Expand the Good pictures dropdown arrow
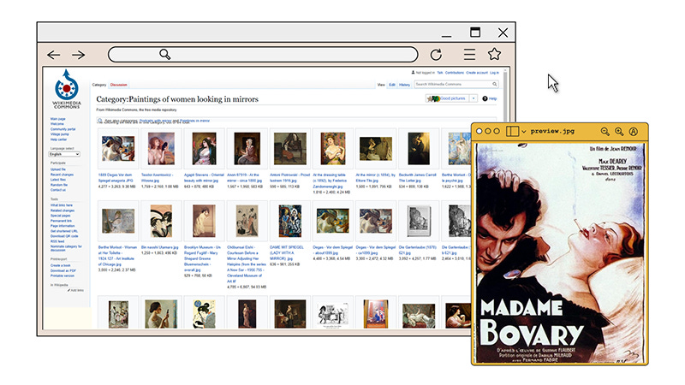 474,98
